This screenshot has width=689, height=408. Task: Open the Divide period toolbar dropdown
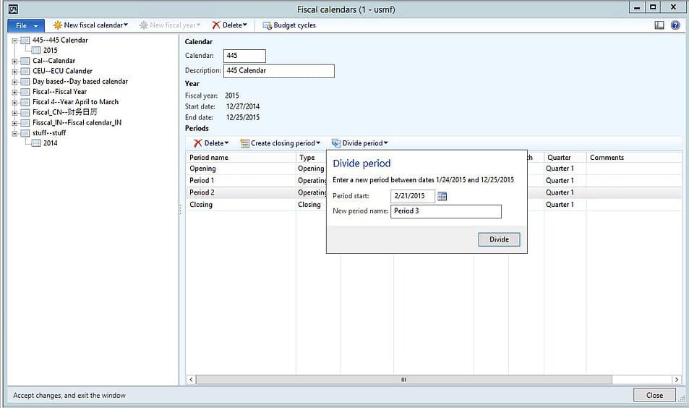(x=360, y=143)
